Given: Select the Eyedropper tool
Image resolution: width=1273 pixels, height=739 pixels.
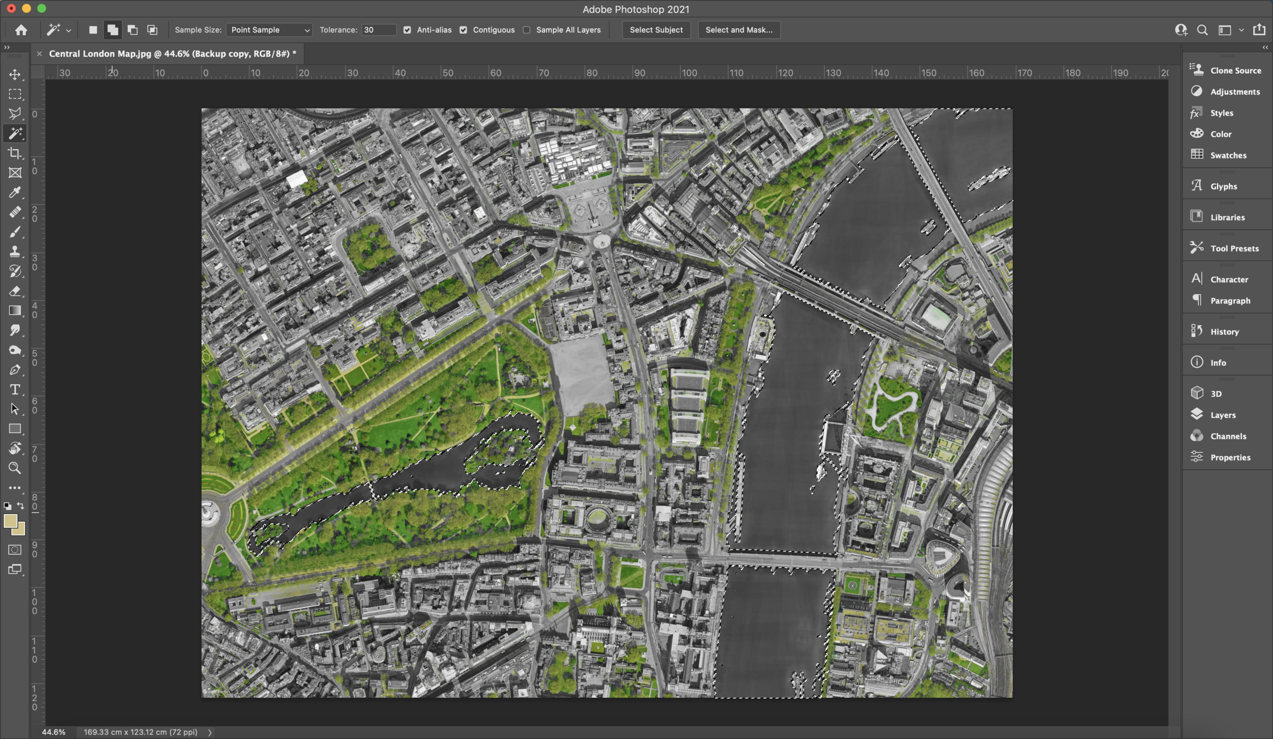Looking at the screenshot, I should pyautogui.click(x=15, y=192).
